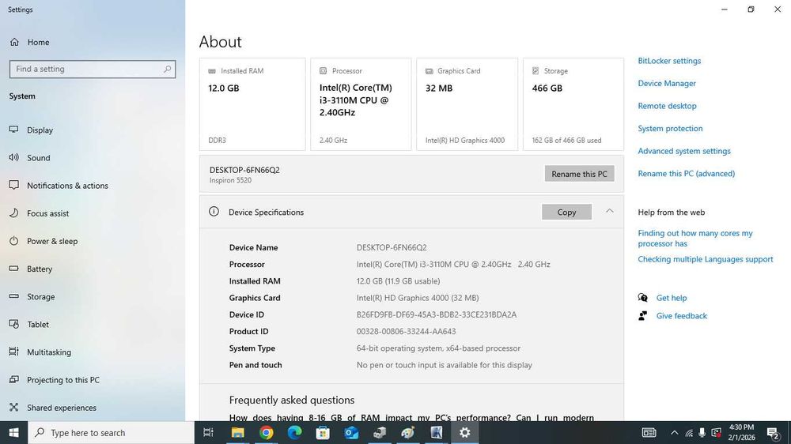Select the Product ID value 00328-00806-33244-AA643

[406, 332]
